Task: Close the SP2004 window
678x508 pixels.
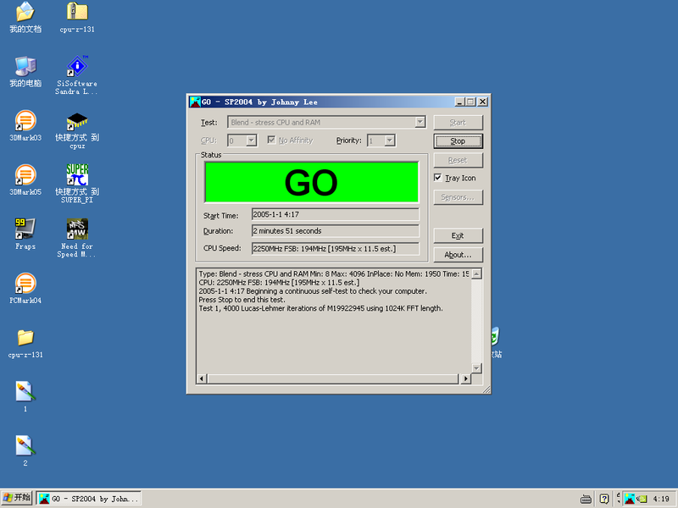Action: pos(482,102)
